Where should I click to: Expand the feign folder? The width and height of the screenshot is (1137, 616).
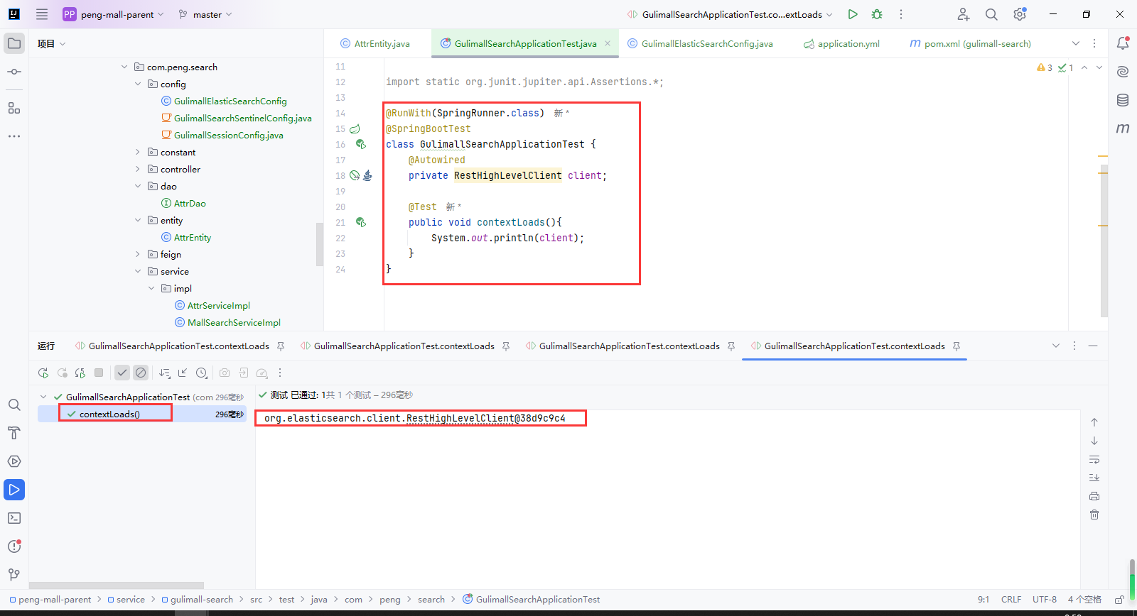138,255
